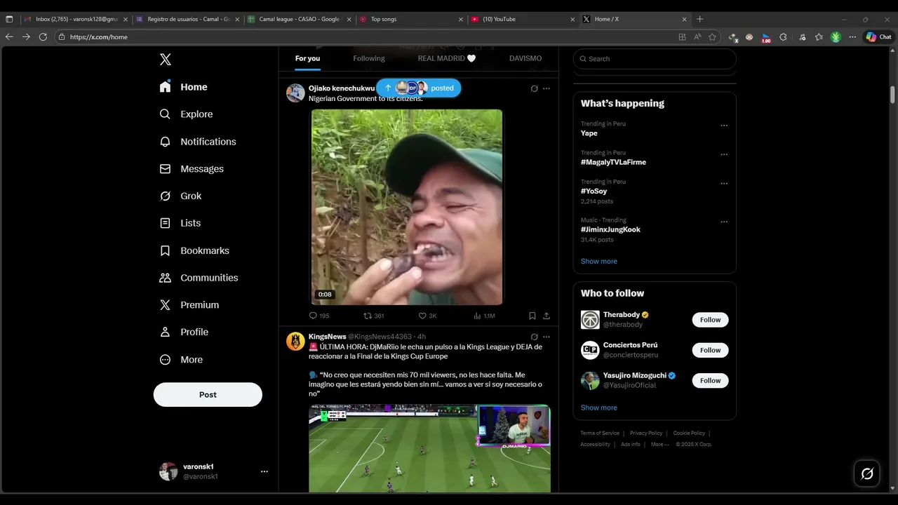Switch to the Following tab
Screen dimensions: 898x505
pos(369,59)
